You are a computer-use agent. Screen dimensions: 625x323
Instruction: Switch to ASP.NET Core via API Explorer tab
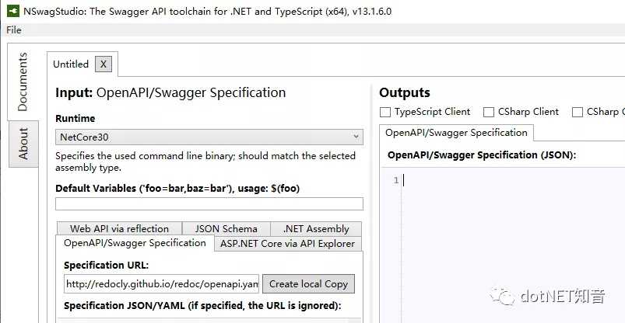tap(288, 244)
